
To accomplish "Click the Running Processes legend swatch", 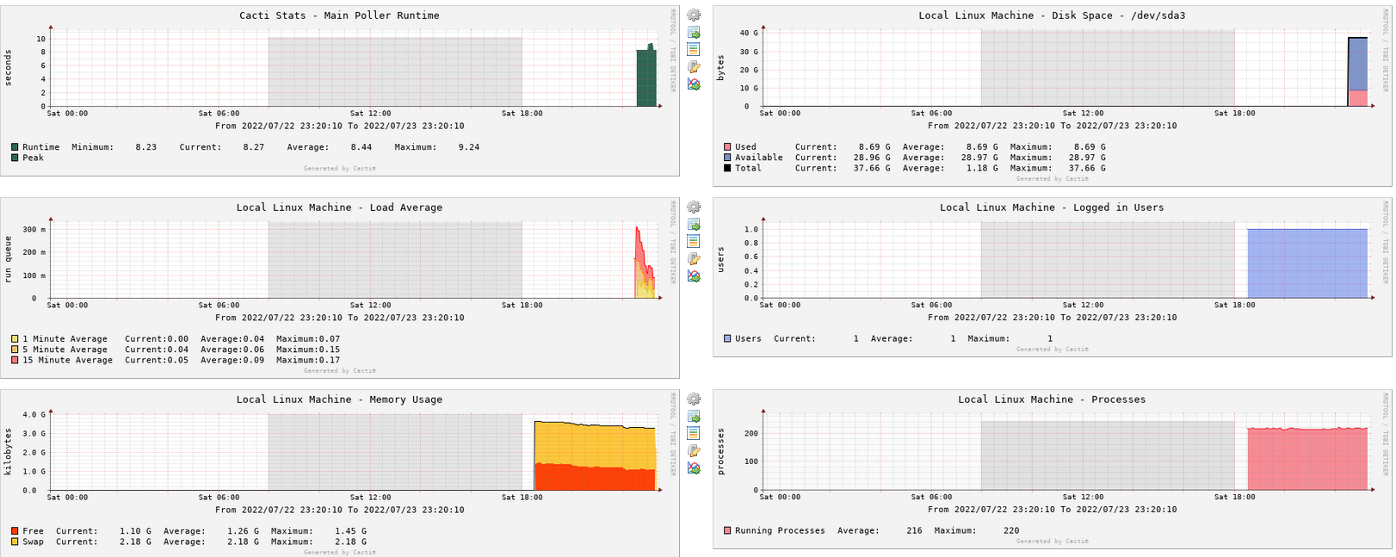I will tap(727, 531).
